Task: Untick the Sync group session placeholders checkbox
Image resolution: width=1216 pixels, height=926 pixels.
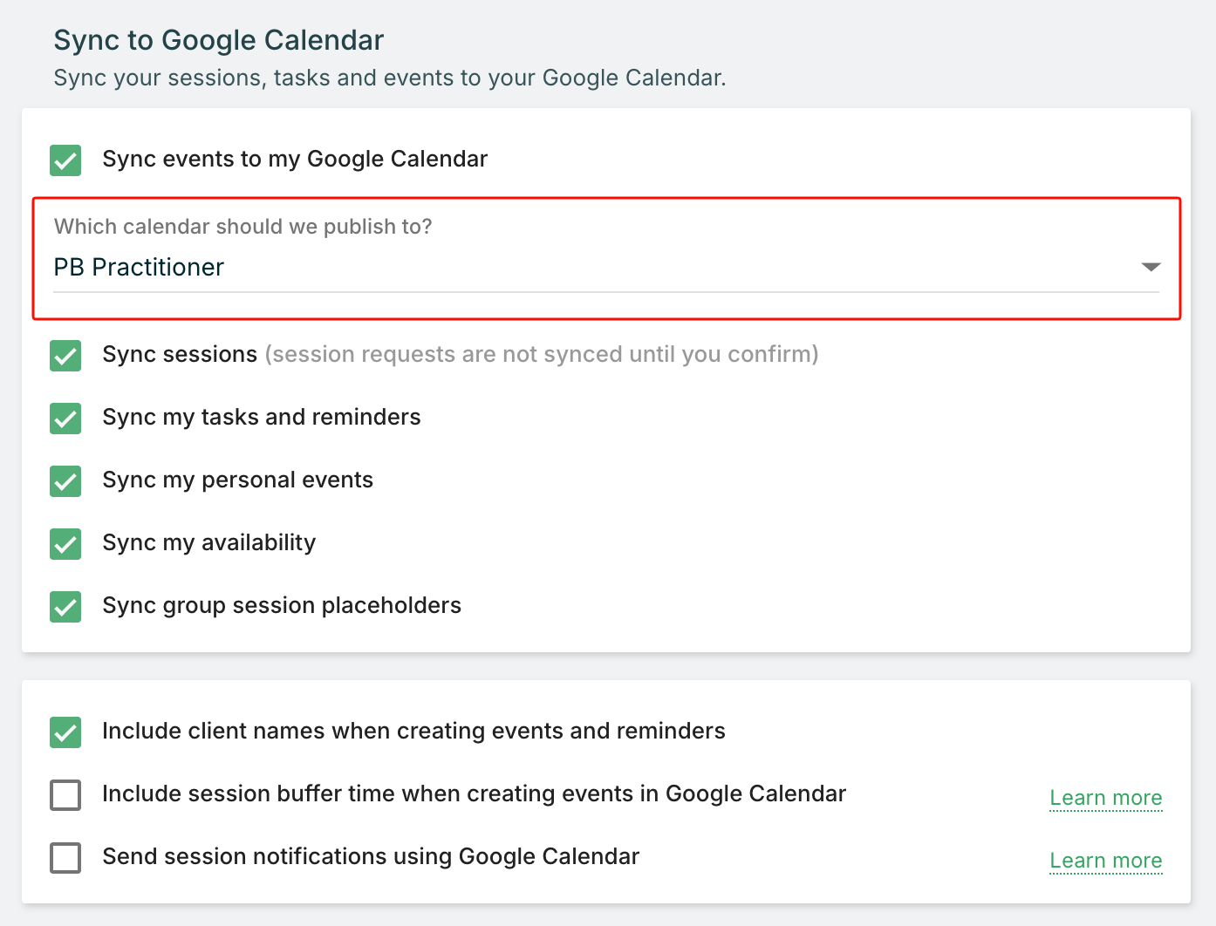Action: pyautogui.click(x=65, y=607)
